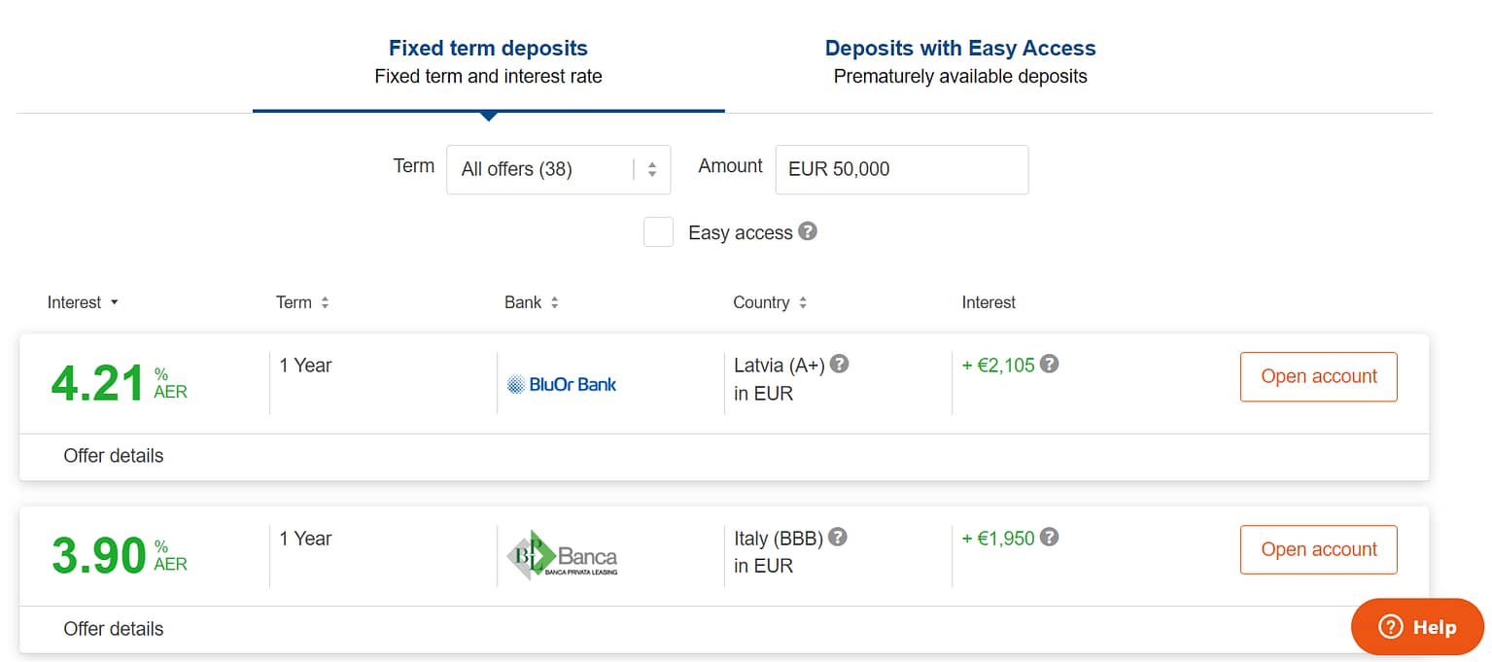Image resolution: width=1492 pixels, height=662 pixels.
Task: Click inside the Amount field showing EUR 50,000
Action: click(x=900, y=169)
